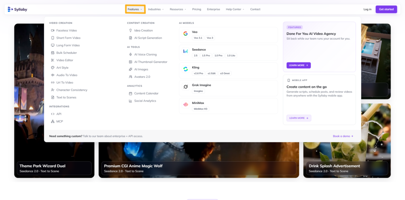The width and height of the screenshot is (405, 200).
Task: Click the Grok Imagine logo icon
Action: coord(185,87)
